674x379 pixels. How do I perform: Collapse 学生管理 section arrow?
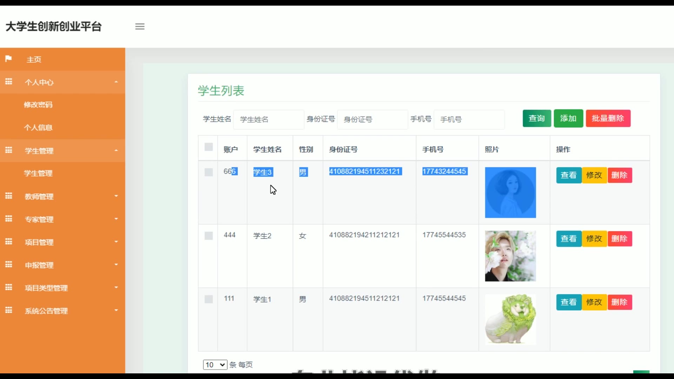click(116, 151)
